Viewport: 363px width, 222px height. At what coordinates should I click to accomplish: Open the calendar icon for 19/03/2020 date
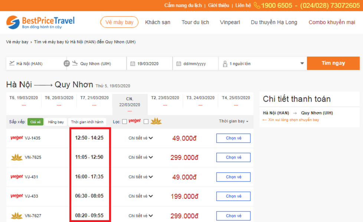coord(133,64)
